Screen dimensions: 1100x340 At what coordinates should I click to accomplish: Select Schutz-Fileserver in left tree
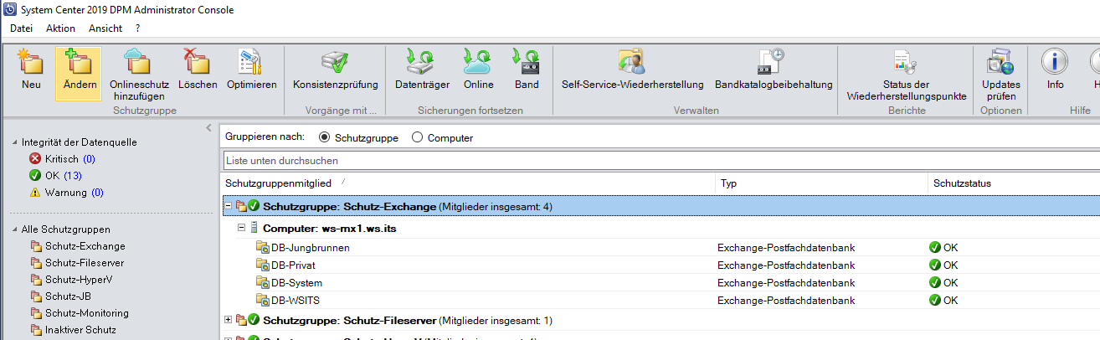coord(80,263)
